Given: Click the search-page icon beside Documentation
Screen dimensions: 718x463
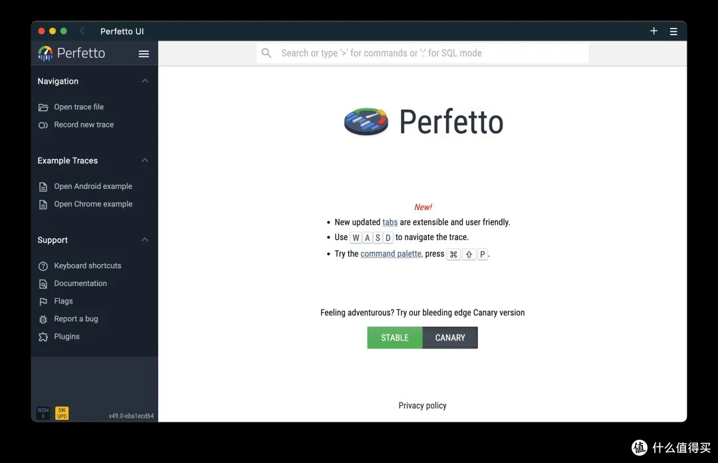Looking at the screenshot, I should pos(43,284).
